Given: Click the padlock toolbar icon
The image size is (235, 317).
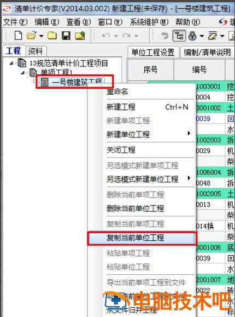Looking at the screenshot, I should [192, 36].
